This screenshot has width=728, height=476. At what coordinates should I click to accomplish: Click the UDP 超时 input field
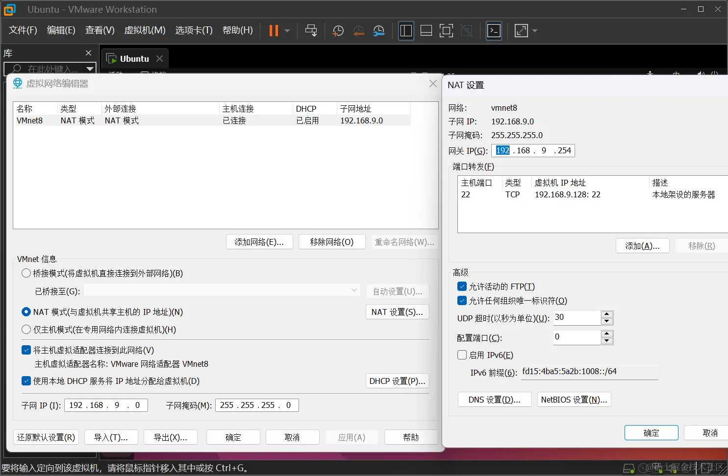tap(577, 317)
